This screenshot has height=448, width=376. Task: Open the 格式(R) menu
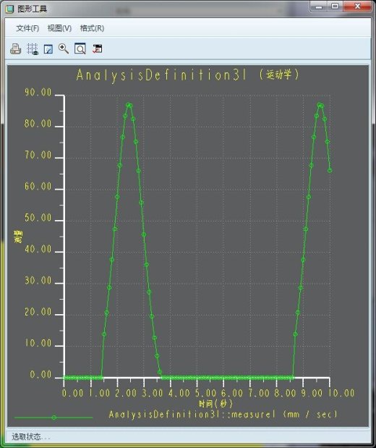click(x=92, y=28)
